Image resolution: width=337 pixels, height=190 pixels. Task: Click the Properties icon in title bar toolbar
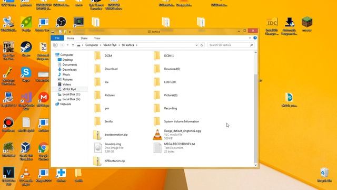click(60, 32)
